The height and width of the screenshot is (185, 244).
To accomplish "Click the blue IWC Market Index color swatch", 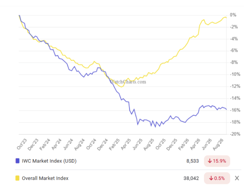I will (17, 161).
